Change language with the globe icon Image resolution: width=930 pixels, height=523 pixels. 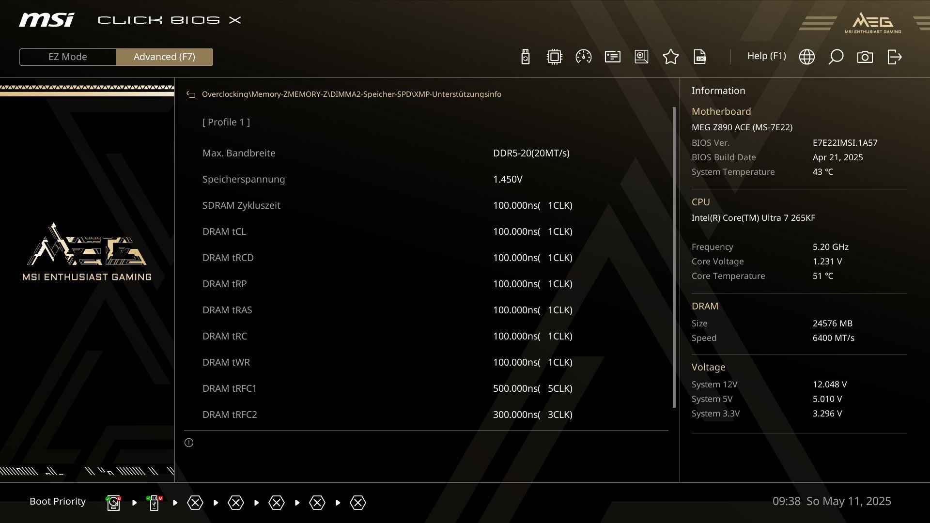point(806,57)
